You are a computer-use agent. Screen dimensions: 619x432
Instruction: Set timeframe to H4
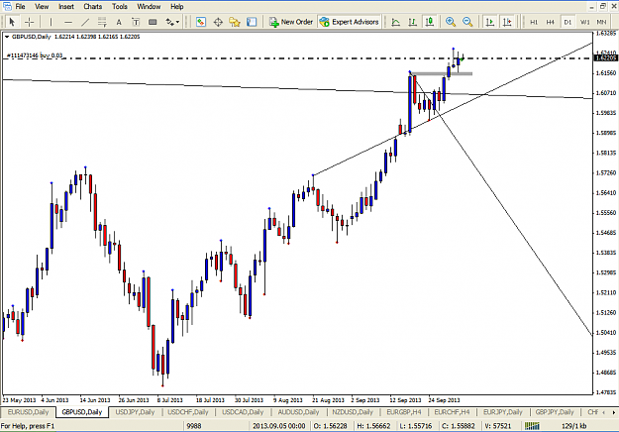click(551, 22)
